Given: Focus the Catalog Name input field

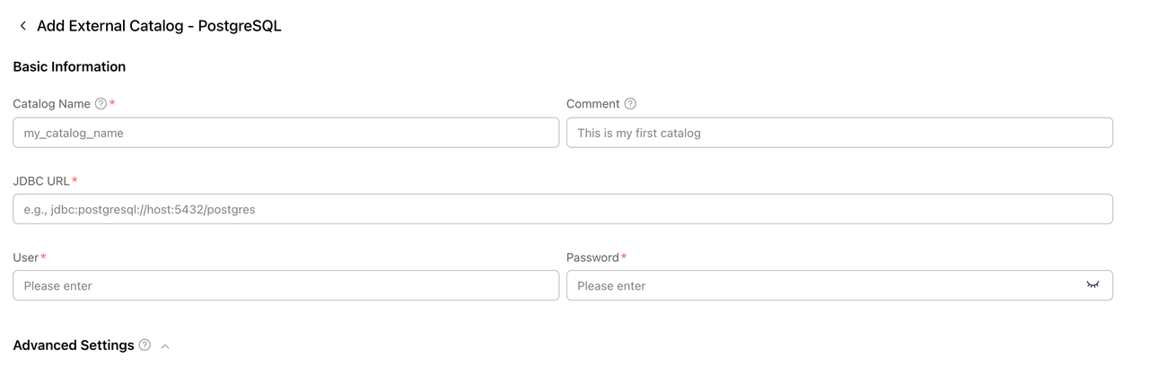Looking at the screenshot, I should (285, 133).
